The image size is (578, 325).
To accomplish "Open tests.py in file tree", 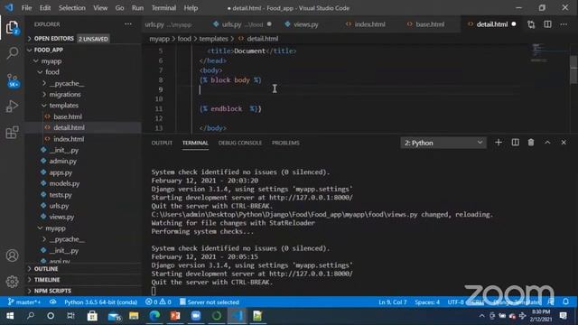I will click(x=61, y=195).
